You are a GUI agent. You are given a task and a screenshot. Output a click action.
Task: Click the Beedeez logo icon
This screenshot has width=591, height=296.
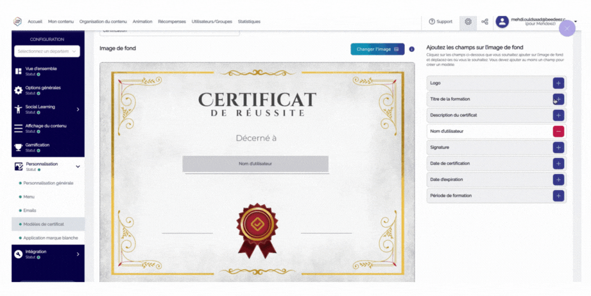[17, 21]
